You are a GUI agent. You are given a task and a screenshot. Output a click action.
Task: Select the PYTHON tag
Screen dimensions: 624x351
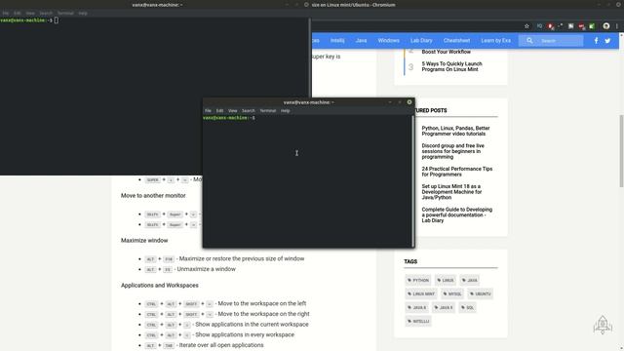(418, 280)
